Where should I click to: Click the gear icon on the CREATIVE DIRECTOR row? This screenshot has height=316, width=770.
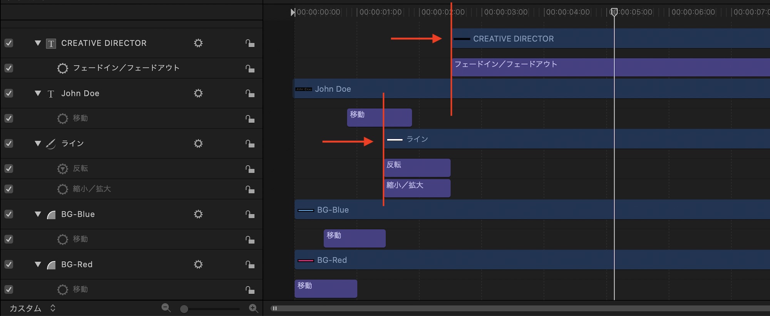coord(198,43)
